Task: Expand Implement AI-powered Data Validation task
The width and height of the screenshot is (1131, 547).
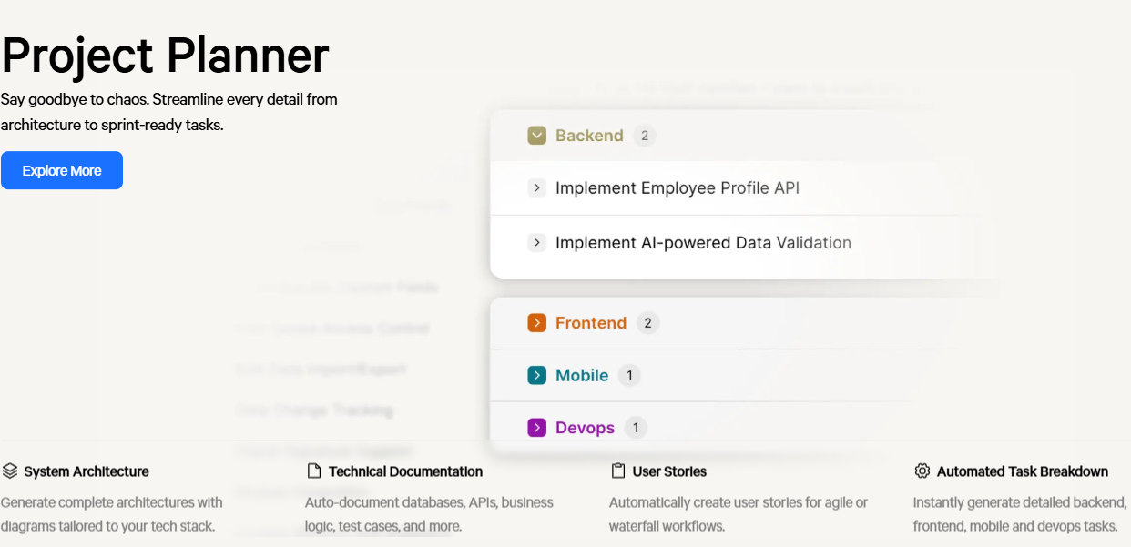Action: 537,243
